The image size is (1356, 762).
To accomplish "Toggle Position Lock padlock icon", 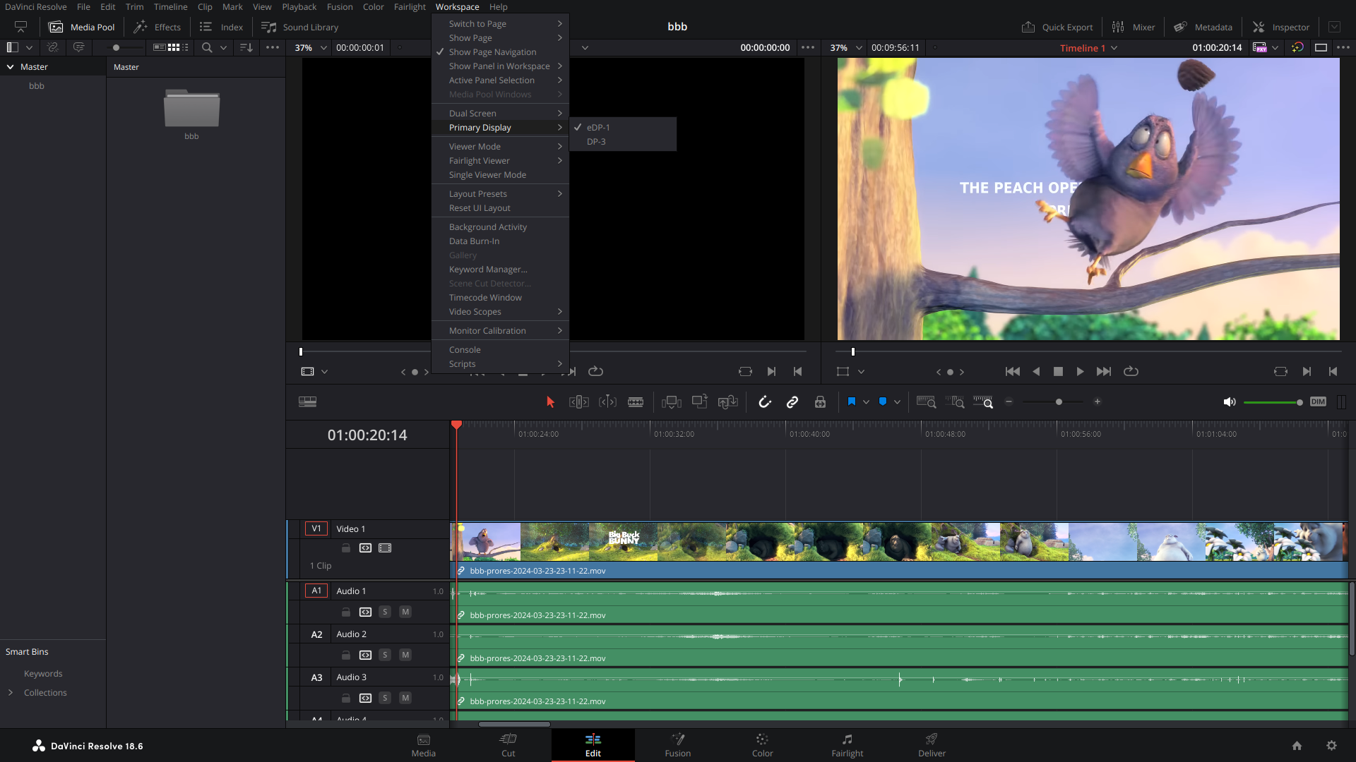I will pos(820,402).
